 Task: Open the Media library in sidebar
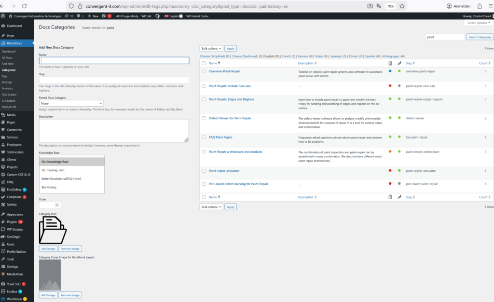(x=11, y=115)
